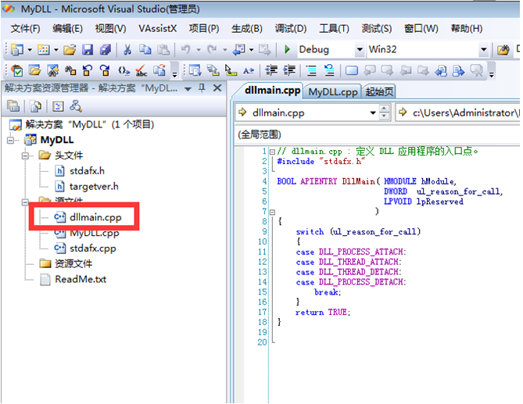Open the dllmain.cpp file navigation dropdown
The width and height of the screenshot is (523, 404).
(x=373, y=113)
